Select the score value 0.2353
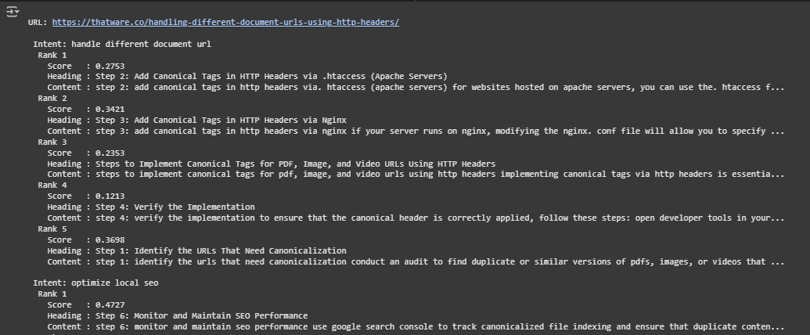 coord(110,153)
